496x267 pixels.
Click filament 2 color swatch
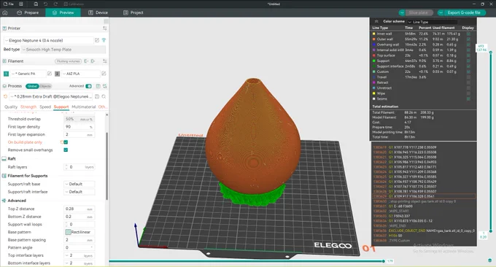tap(57, 74)
